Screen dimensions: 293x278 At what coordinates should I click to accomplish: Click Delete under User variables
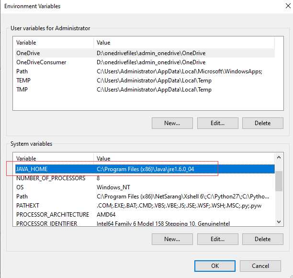[262, 123]
